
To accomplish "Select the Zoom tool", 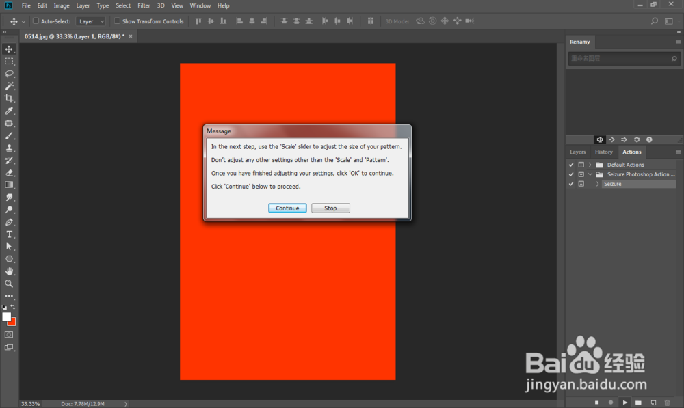I will click(x=9, y=284).
